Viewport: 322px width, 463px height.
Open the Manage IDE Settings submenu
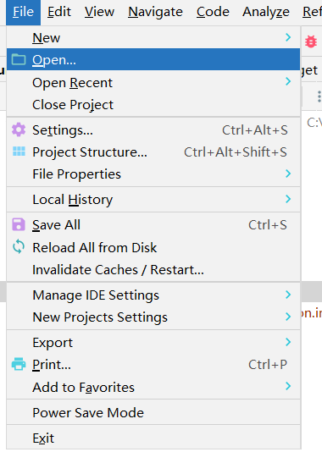coord(153,295)
